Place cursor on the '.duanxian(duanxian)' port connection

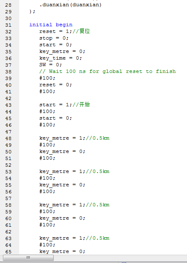click(70, 5)
